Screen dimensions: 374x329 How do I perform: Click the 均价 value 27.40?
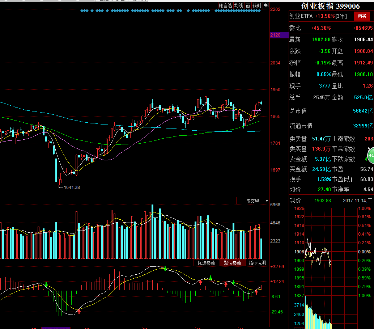(324, 189)
